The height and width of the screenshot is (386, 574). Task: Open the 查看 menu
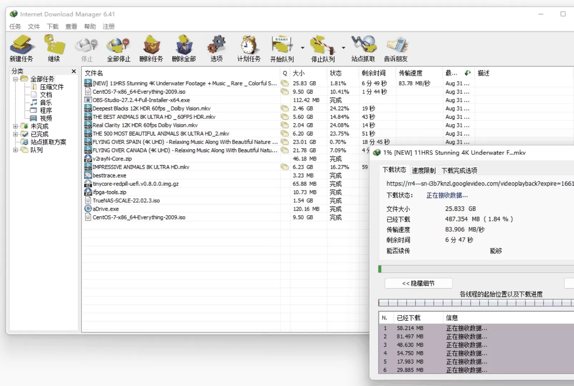click(x=71, y=26)
